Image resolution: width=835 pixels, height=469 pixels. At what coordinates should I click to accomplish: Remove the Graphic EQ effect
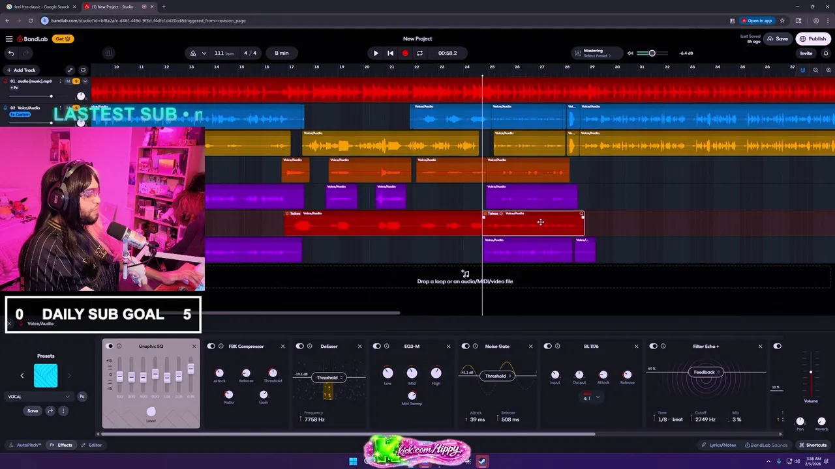pos(194,347)
